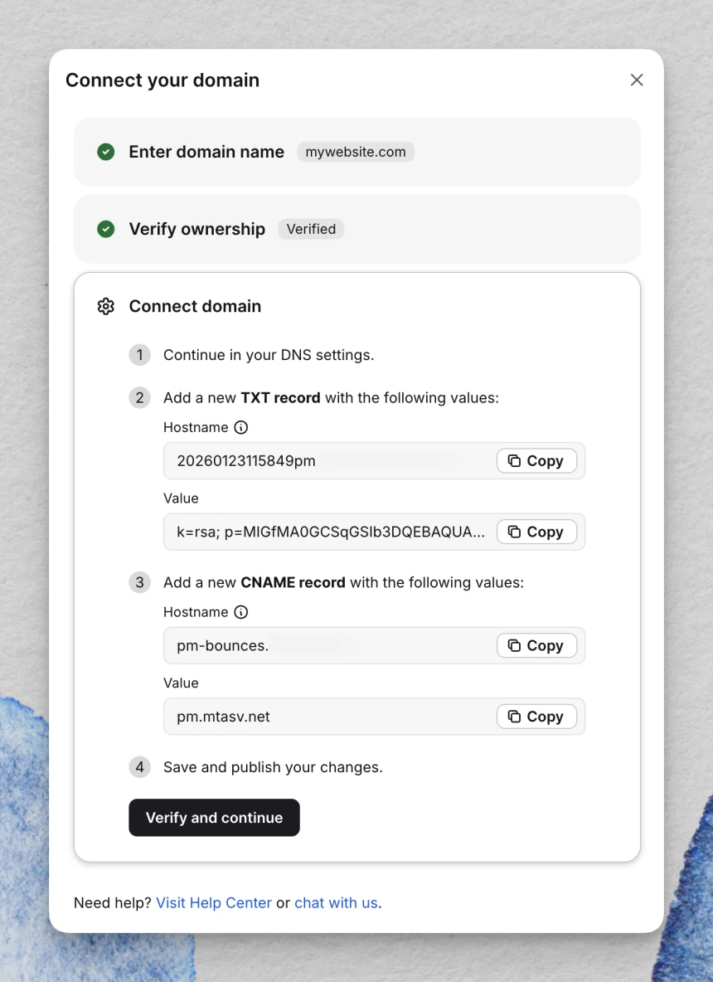Select the TXT record Value input field

pos(323,532)
